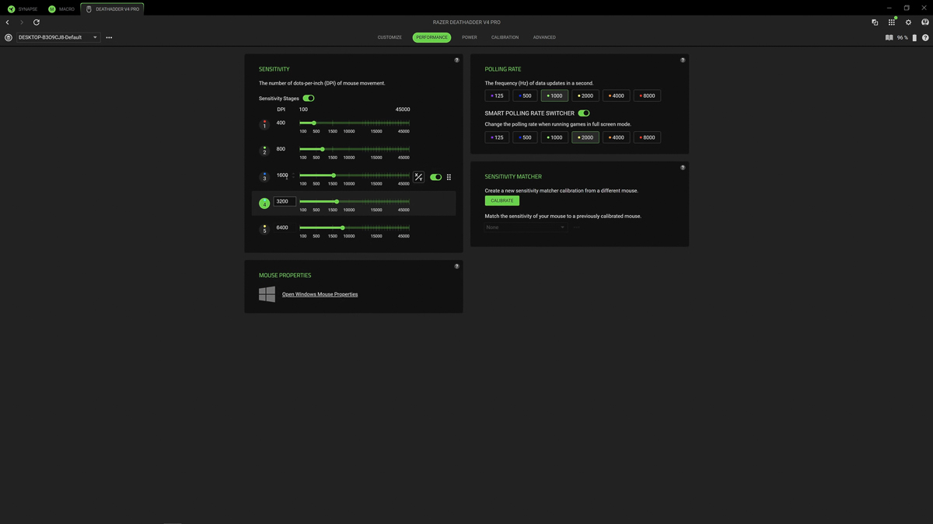Select the Performance tab

(432, 37)
